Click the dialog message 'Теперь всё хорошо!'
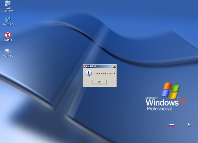The height and width of the screenshot is (143, 198). tap(105, 74)
